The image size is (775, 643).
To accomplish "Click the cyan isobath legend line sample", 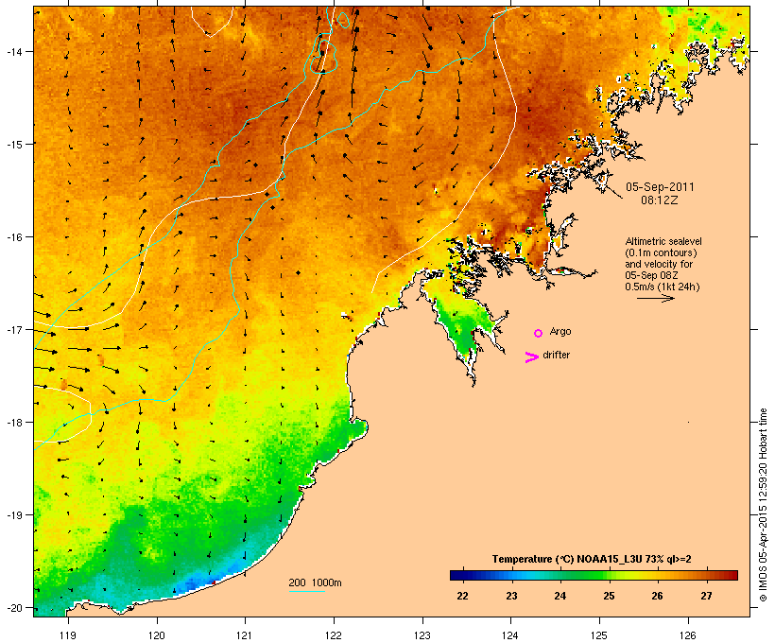I will [x=307, y=591].
